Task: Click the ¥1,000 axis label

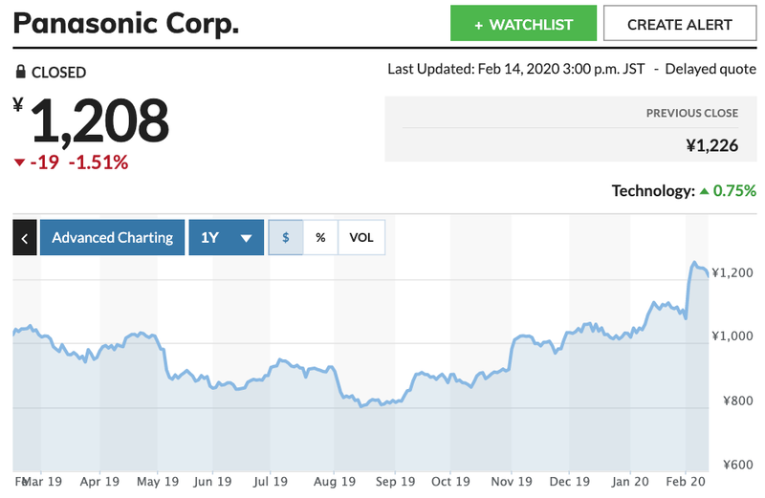Action: 732,336
